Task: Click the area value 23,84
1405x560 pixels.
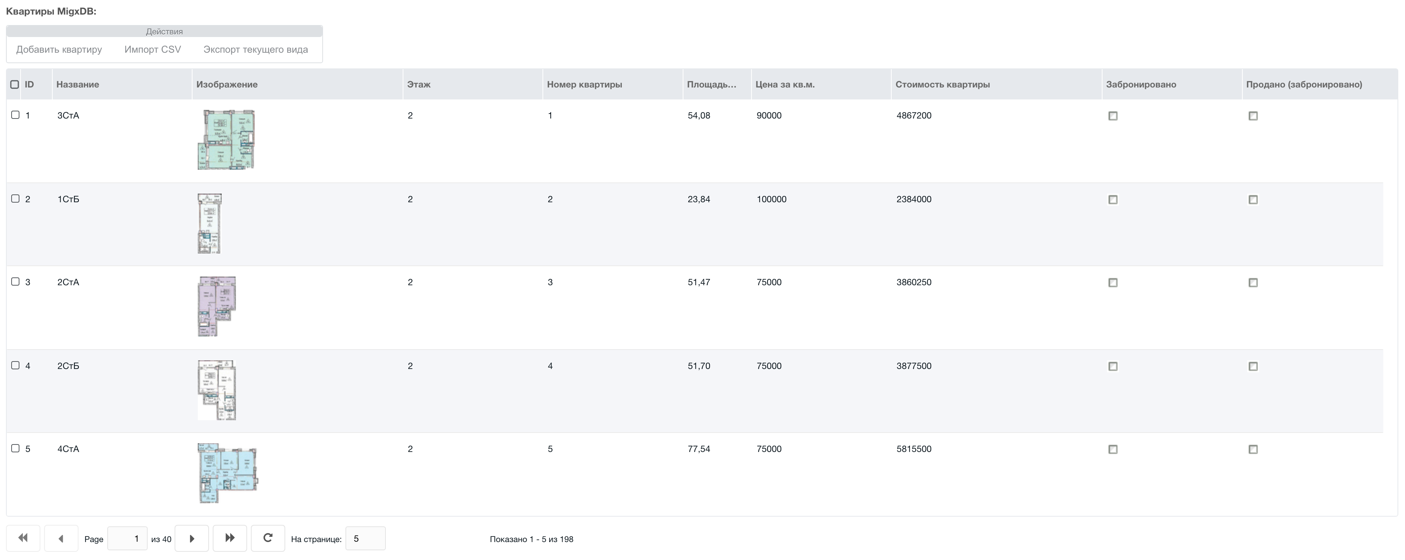Action: [x=699, y=199]
